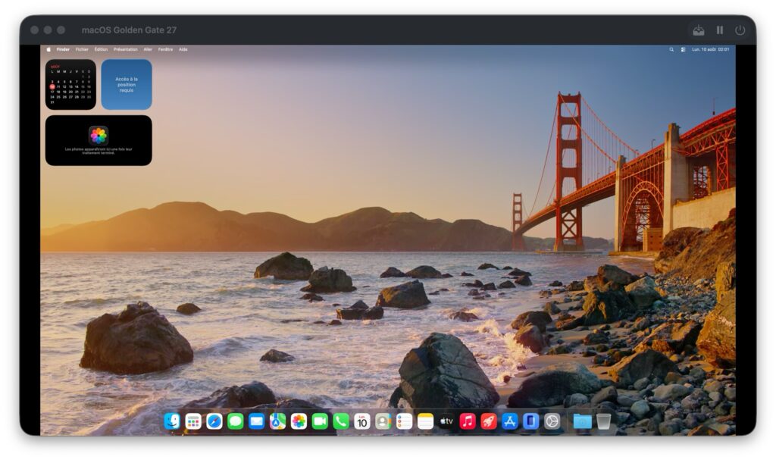
Task: Select today's date 10 in calendar widget
Action: pos(52,86)
